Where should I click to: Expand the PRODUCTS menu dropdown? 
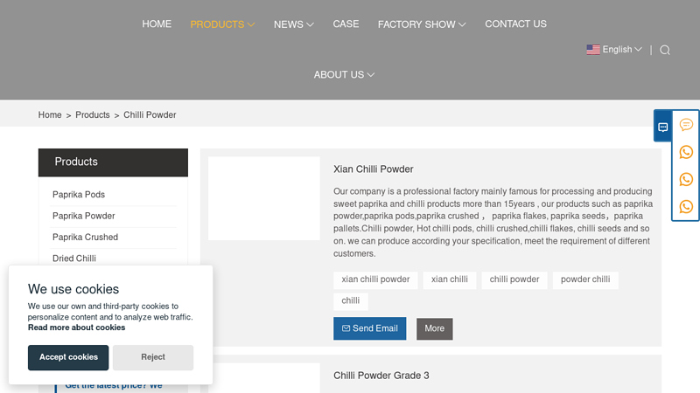[222, 24]
